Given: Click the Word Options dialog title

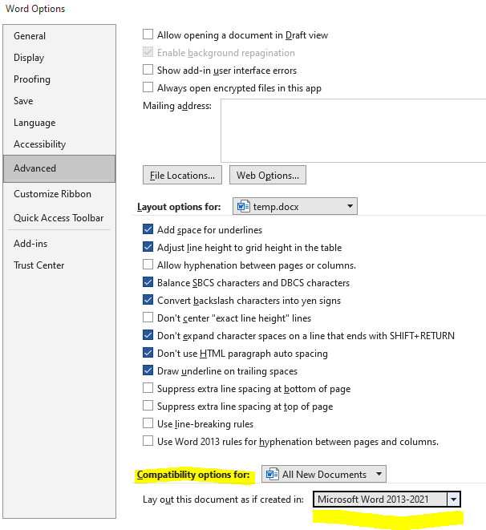Looking at the screenshot, I should point(35,9).
